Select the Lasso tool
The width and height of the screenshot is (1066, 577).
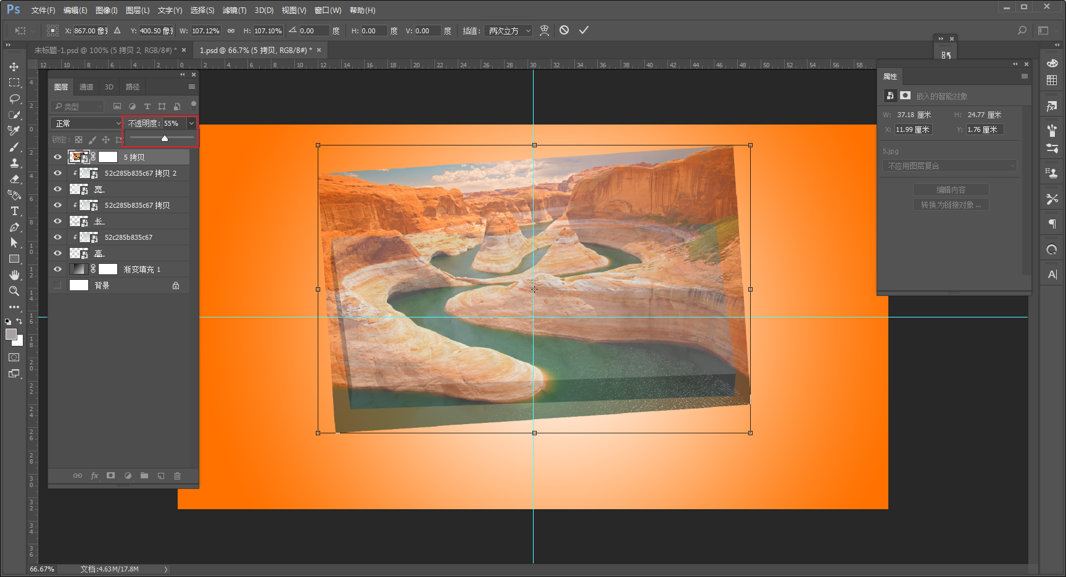pyautogui.click(x=14, y=99)
